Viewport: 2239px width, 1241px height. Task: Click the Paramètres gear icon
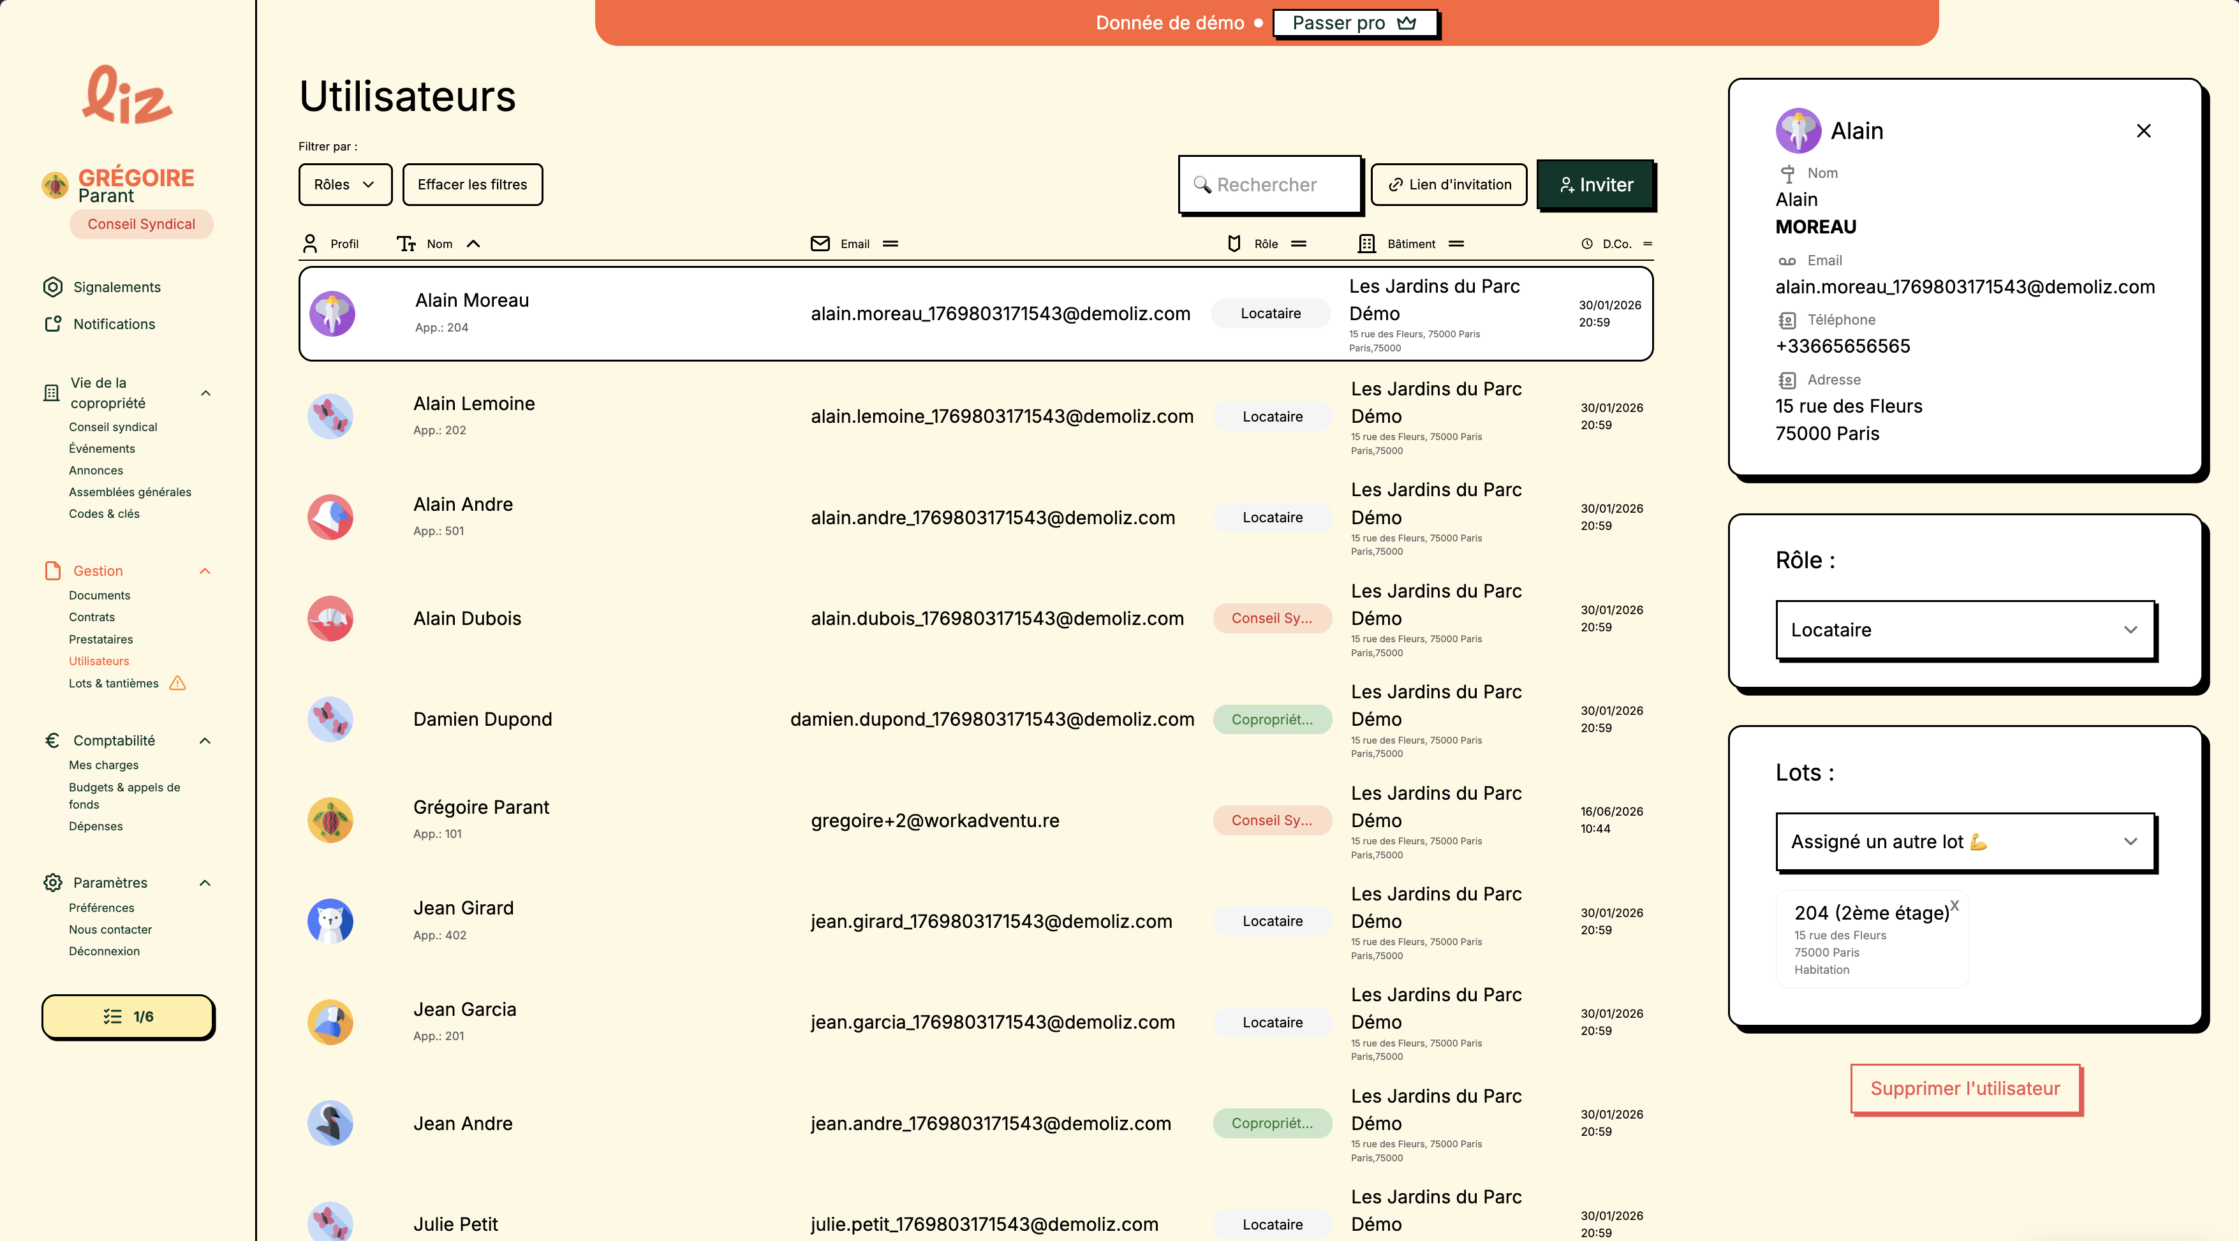coord(53,882)
